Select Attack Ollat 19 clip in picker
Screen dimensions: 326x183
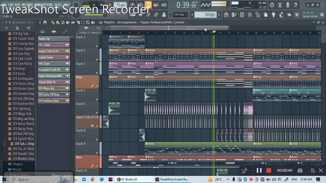pyautogui.click(x=53, y=82)
